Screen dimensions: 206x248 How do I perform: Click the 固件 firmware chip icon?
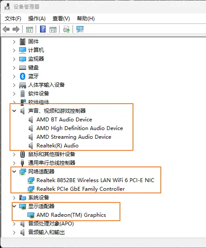pos(23,42)
